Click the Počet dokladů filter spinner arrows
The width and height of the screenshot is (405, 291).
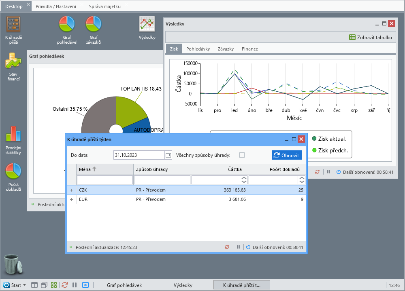tap(302, 179)
